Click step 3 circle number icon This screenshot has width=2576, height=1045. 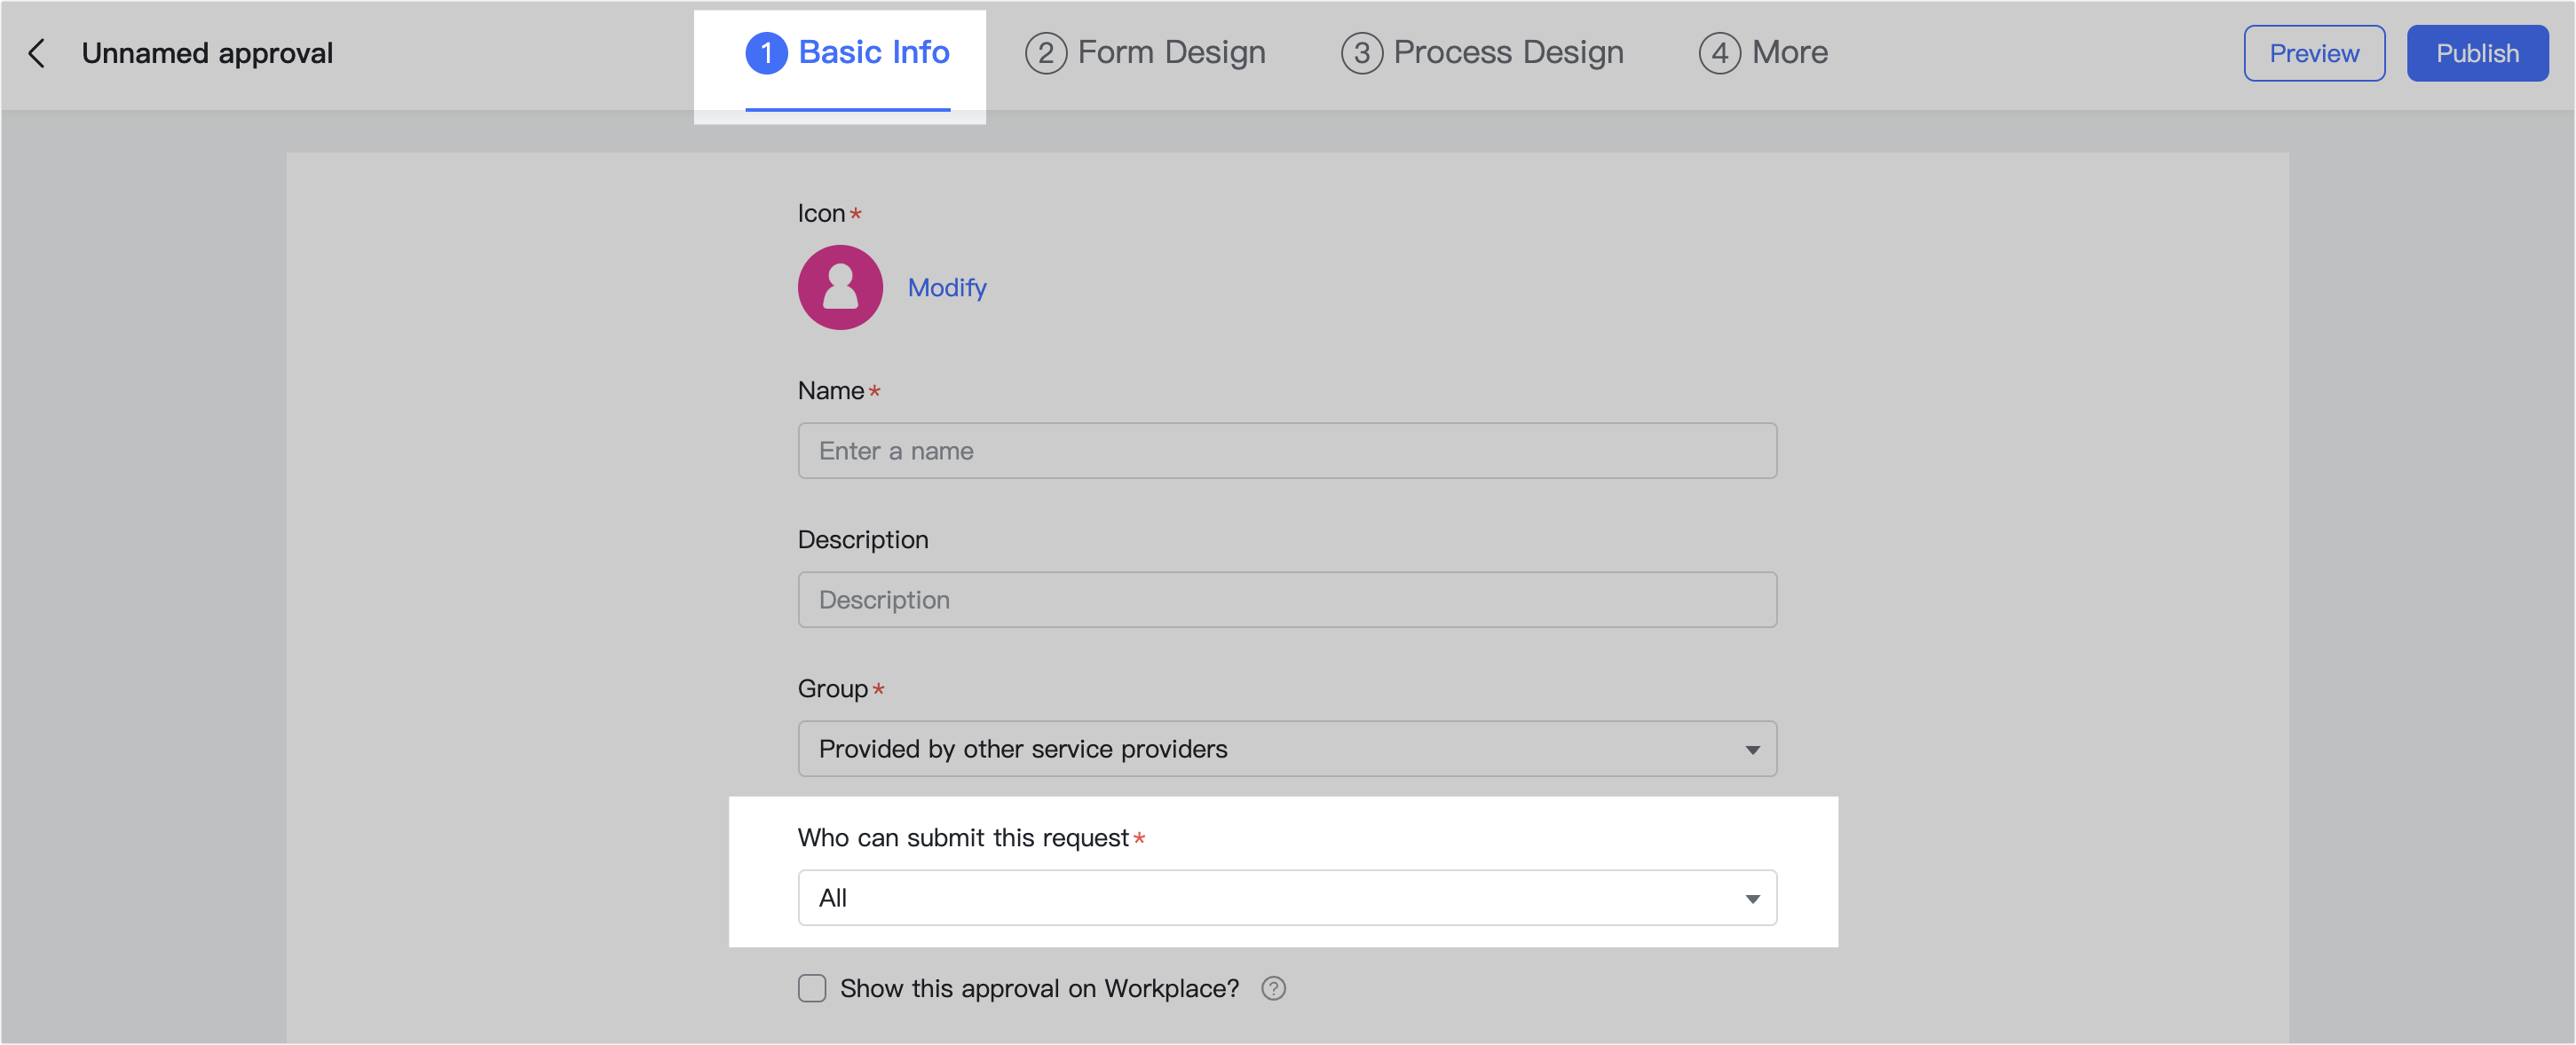1361,53
